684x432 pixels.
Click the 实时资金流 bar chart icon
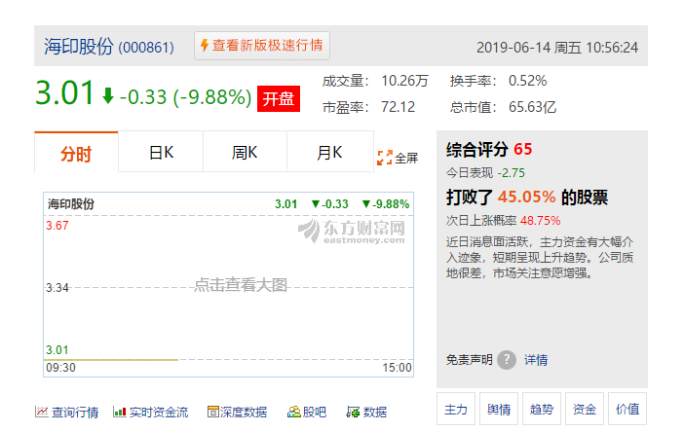(x=119, y=412)
